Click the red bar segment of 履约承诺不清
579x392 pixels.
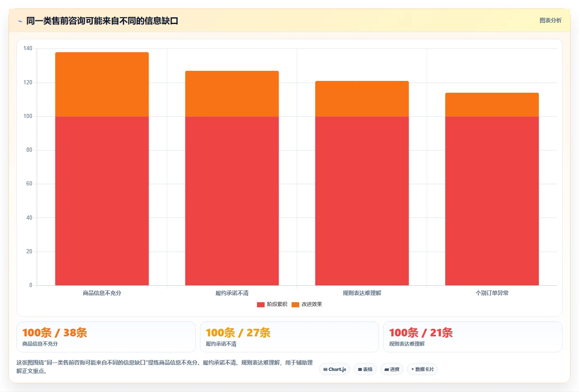point(232,201)
